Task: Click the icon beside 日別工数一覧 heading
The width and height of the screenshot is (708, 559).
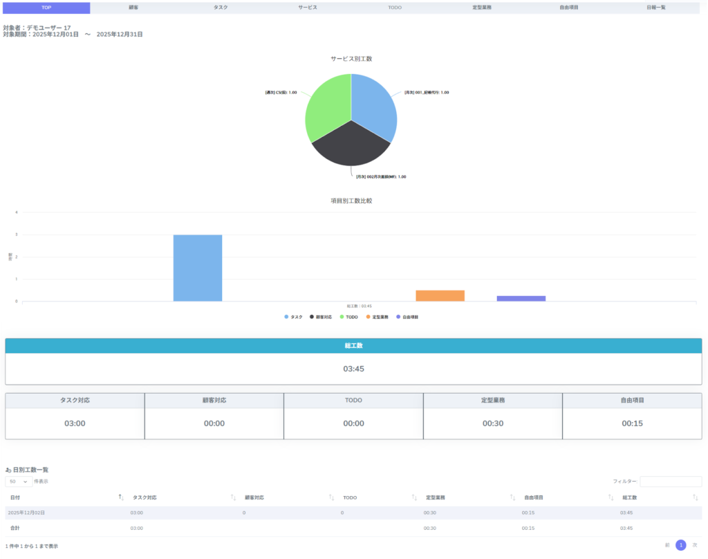Action: (x=8, y=470)
